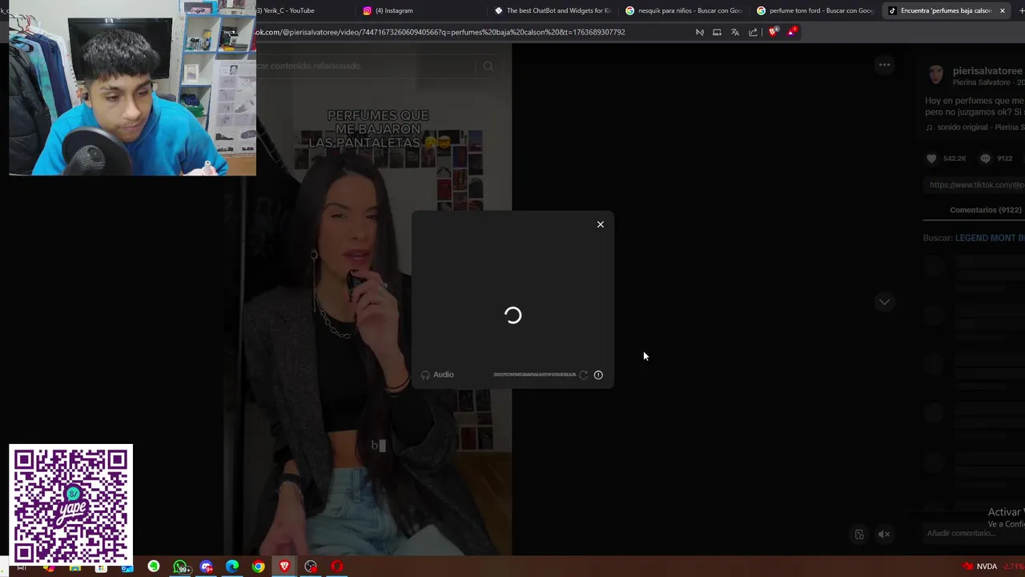Open nesquik para niños Google tab
Image resolution: width=1025 pixels, height=577 pixels.
point(683,10)
